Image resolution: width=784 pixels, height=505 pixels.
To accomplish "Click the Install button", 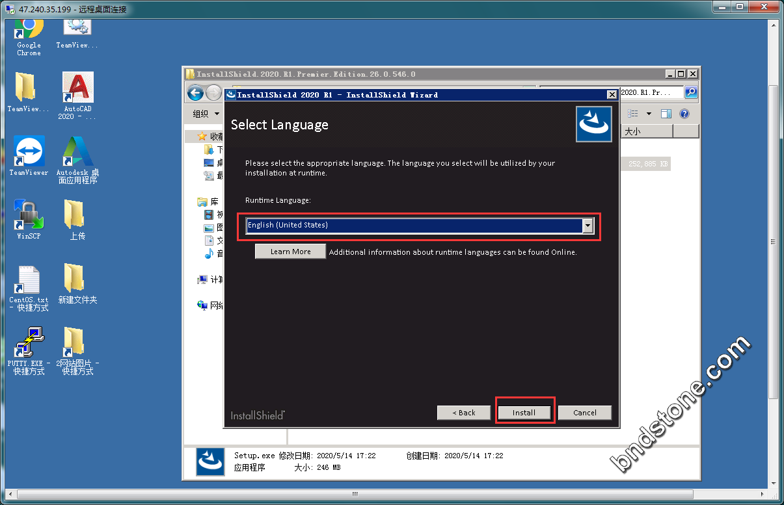I will (524, 413).
